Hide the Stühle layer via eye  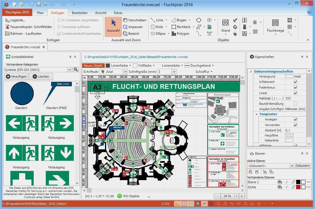[279, 187]
